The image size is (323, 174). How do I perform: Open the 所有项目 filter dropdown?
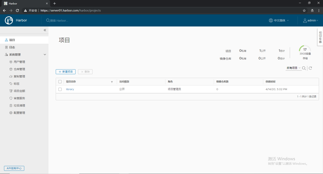pos(294,68)
